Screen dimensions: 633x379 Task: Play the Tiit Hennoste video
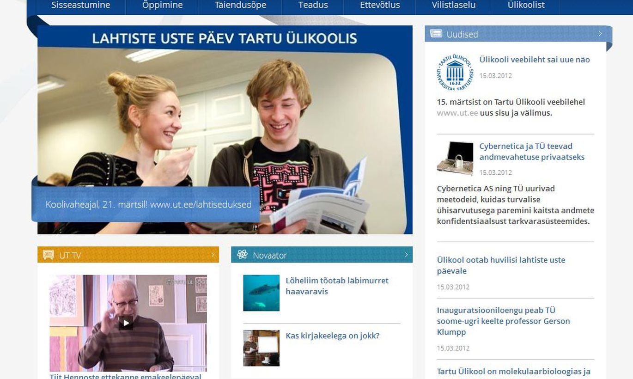(126, 323)
